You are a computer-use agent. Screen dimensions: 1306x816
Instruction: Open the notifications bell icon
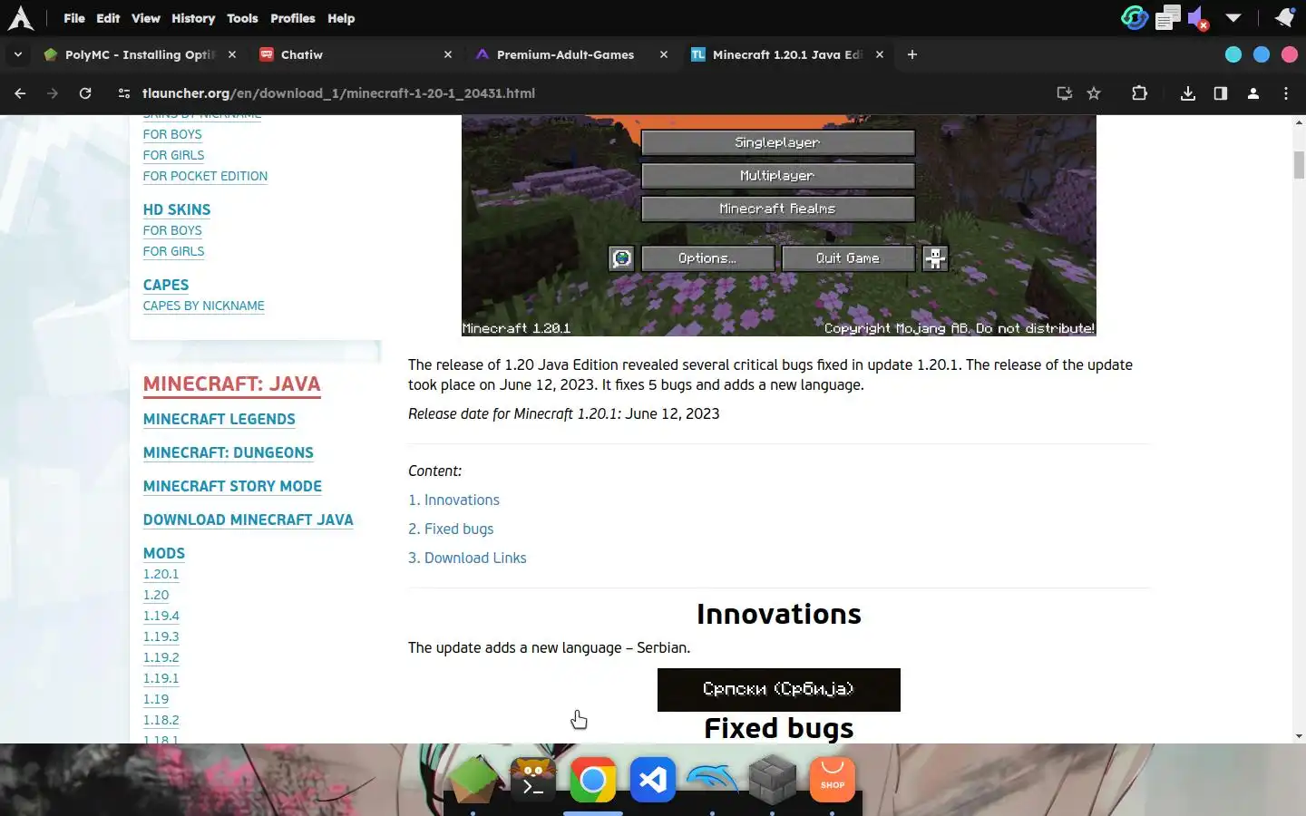click(x=1284, y=17)
